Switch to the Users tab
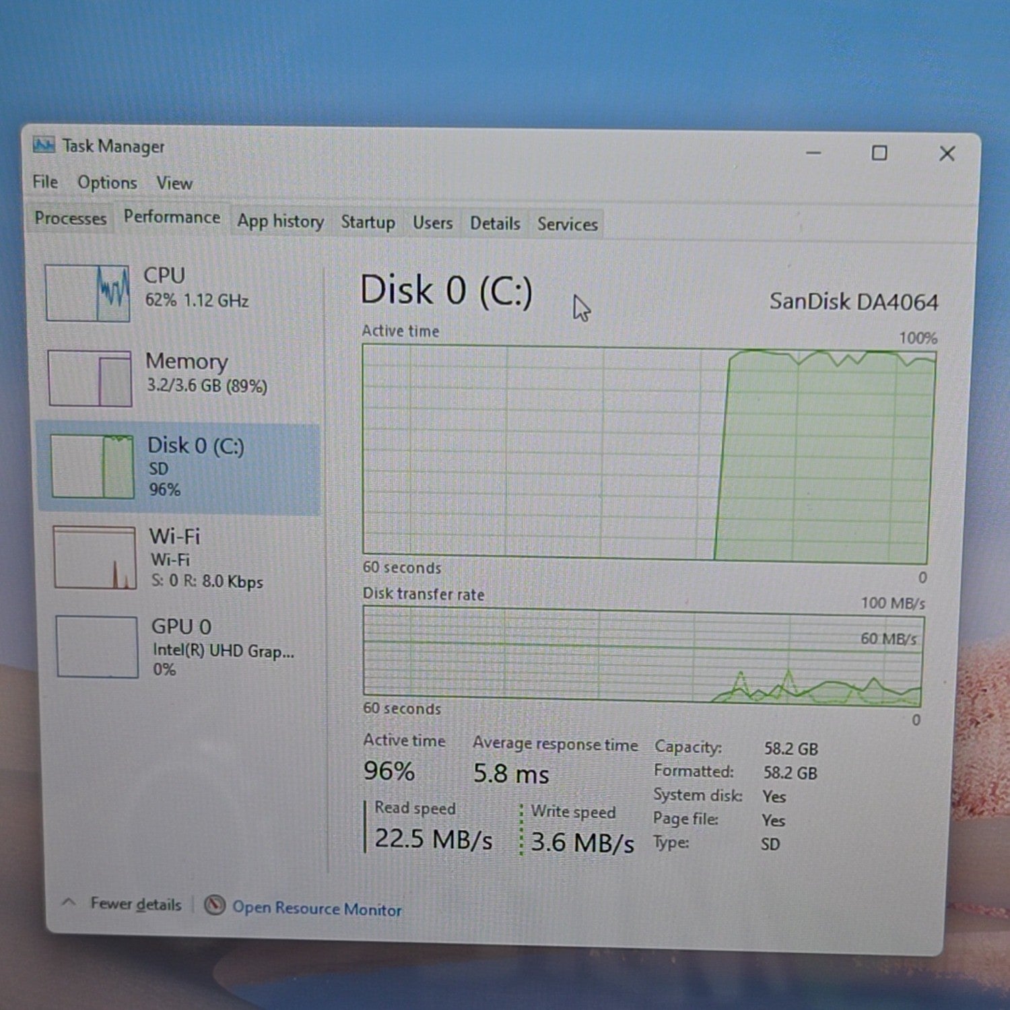This screenshot has width=1010, height=1010. pyautogui.click(x=432, y=223)
